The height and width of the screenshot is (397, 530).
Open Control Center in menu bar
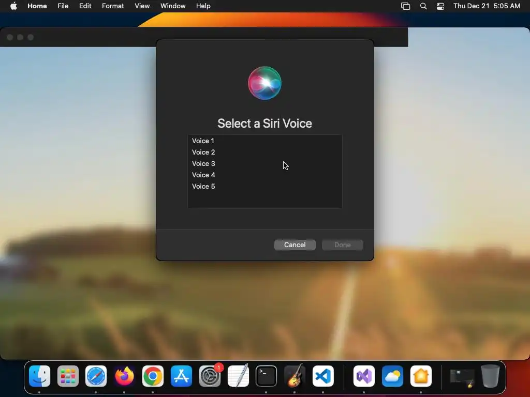tap(440, 6)
